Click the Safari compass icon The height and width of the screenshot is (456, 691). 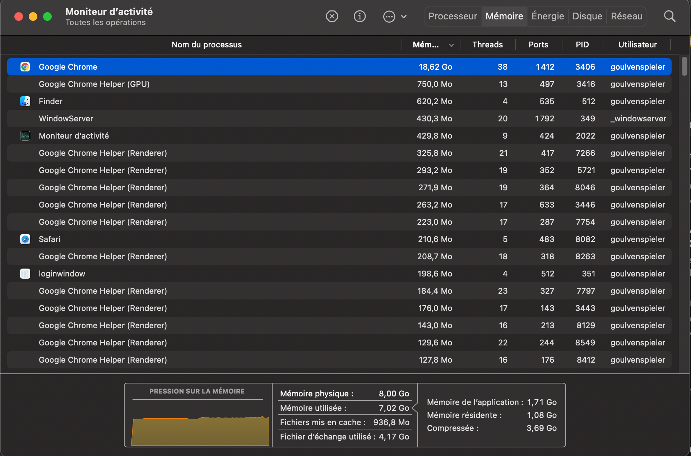point(25,239)
